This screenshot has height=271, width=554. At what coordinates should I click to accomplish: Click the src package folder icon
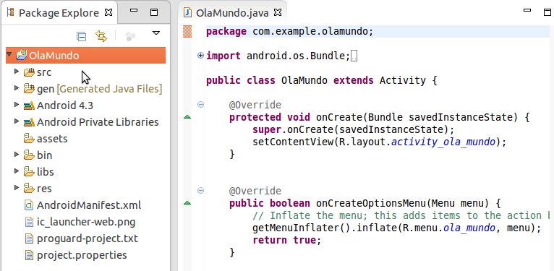pyautogui.click(x=30, y=72)
